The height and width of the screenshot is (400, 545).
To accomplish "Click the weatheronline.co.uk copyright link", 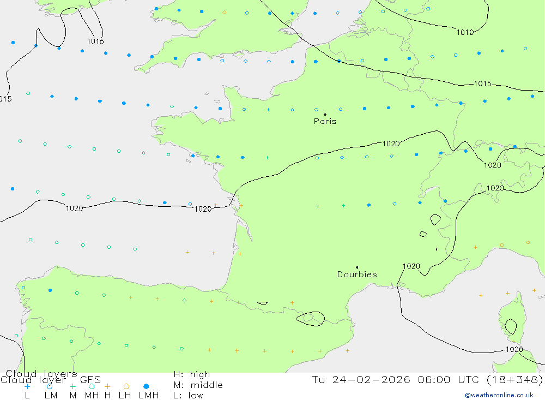I will point(499,395).
